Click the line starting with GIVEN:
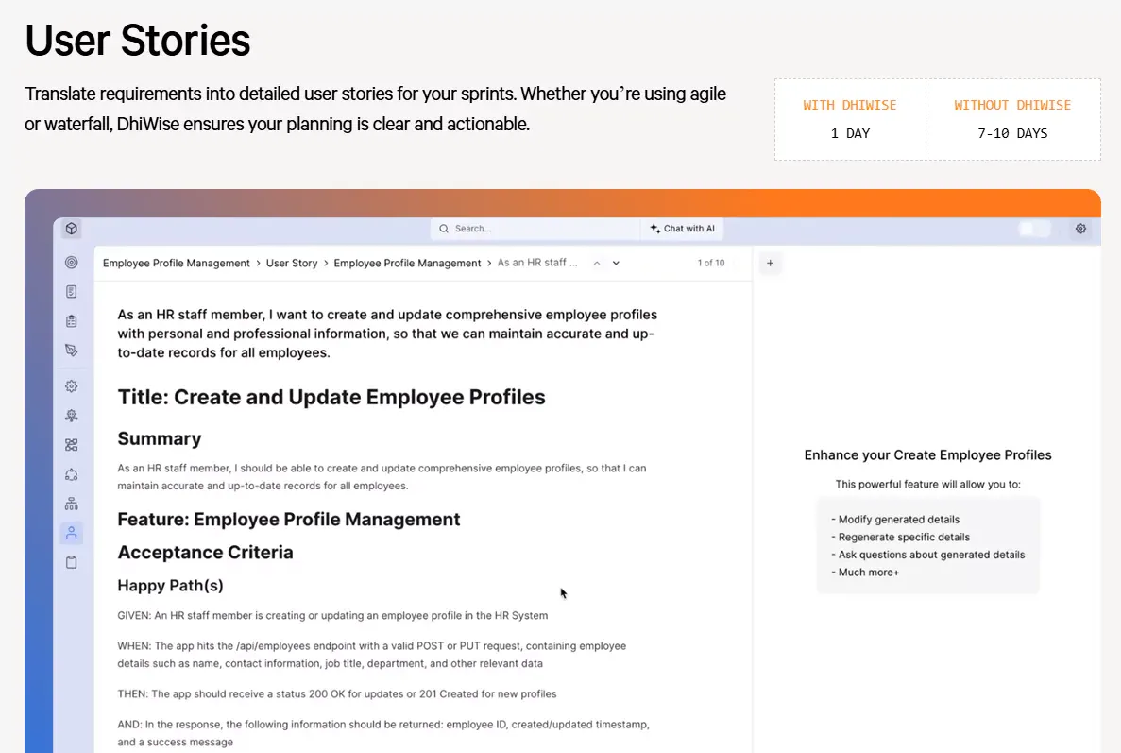 (x=332, y=616)
